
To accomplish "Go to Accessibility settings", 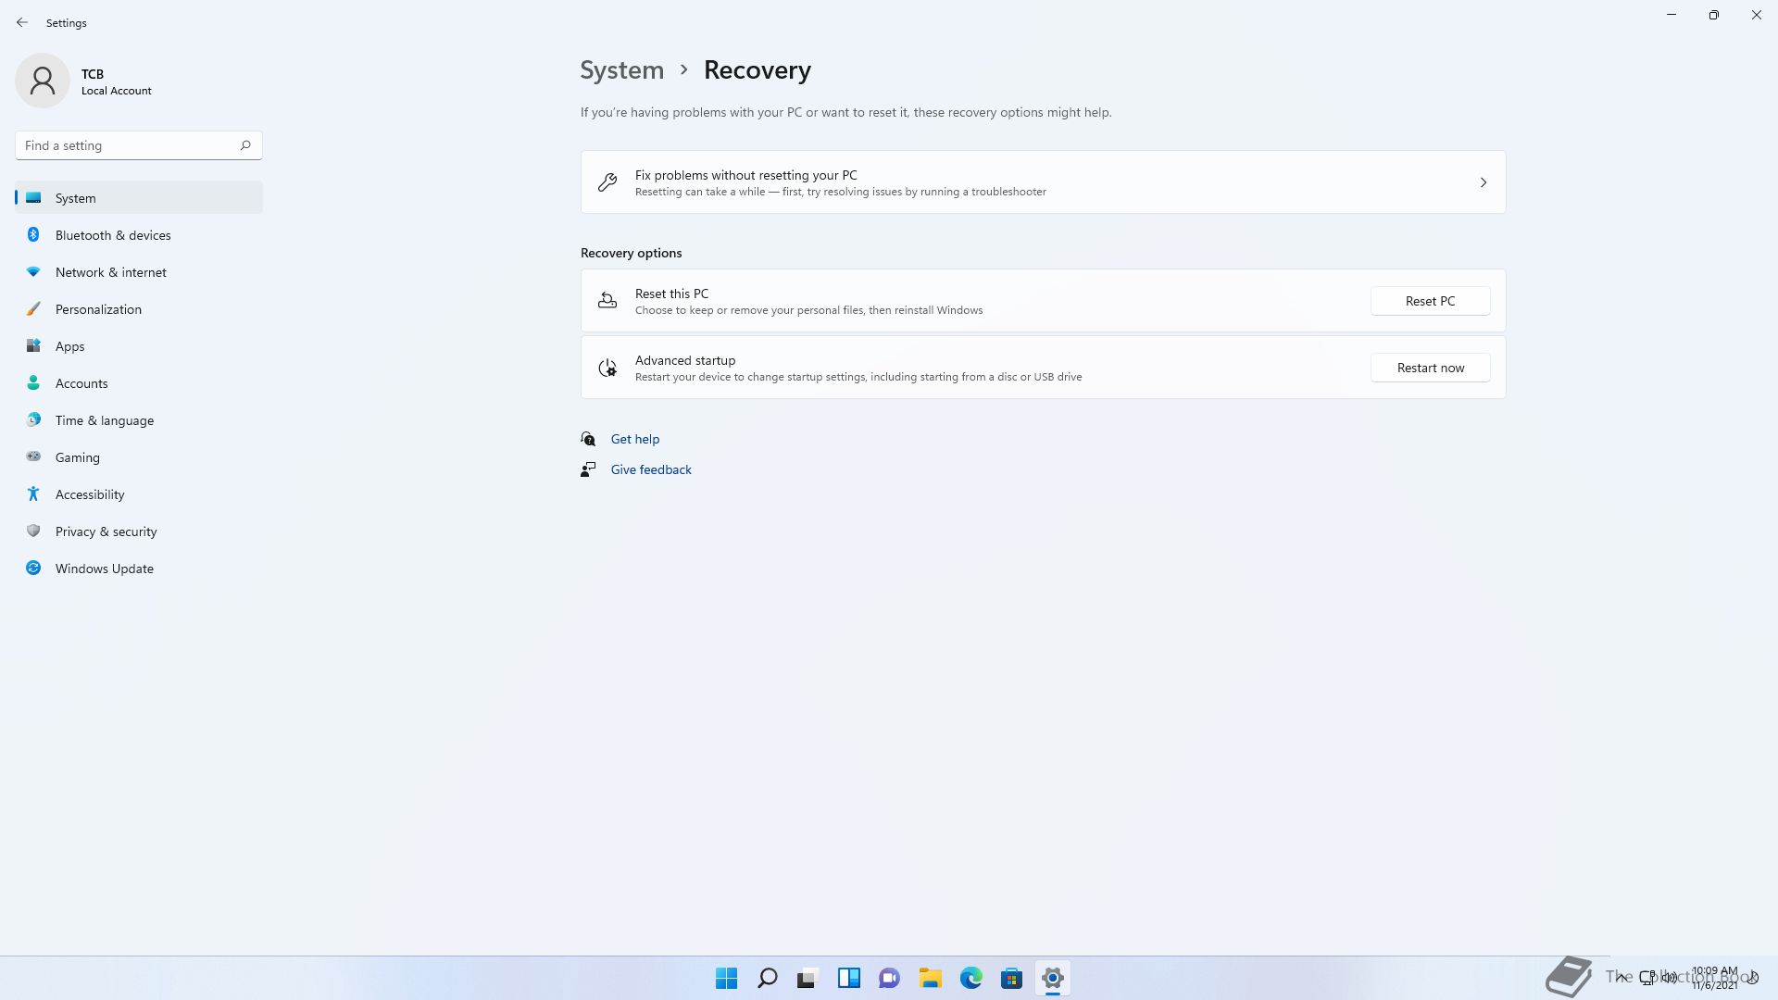I will coord(139,494).
